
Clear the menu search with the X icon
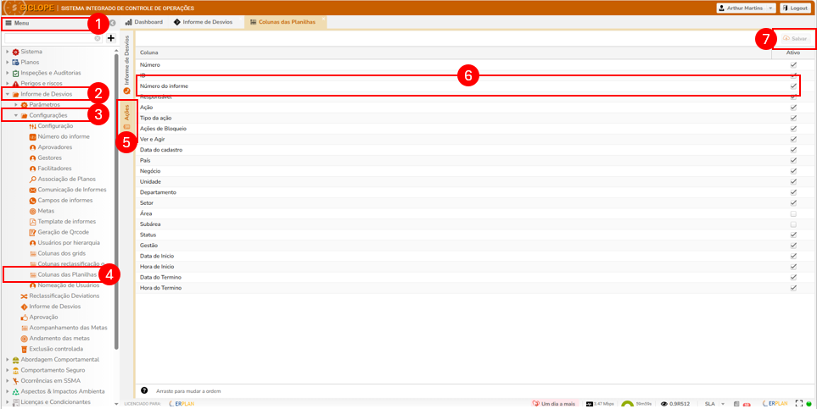97,38
